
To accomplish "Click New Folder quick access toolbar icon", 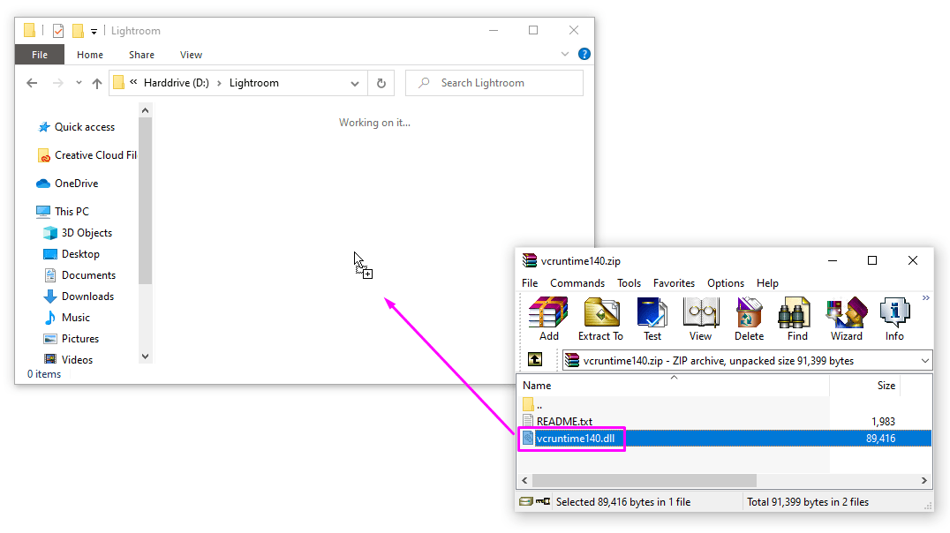I will pyautogui.click(x=78, y=30).
